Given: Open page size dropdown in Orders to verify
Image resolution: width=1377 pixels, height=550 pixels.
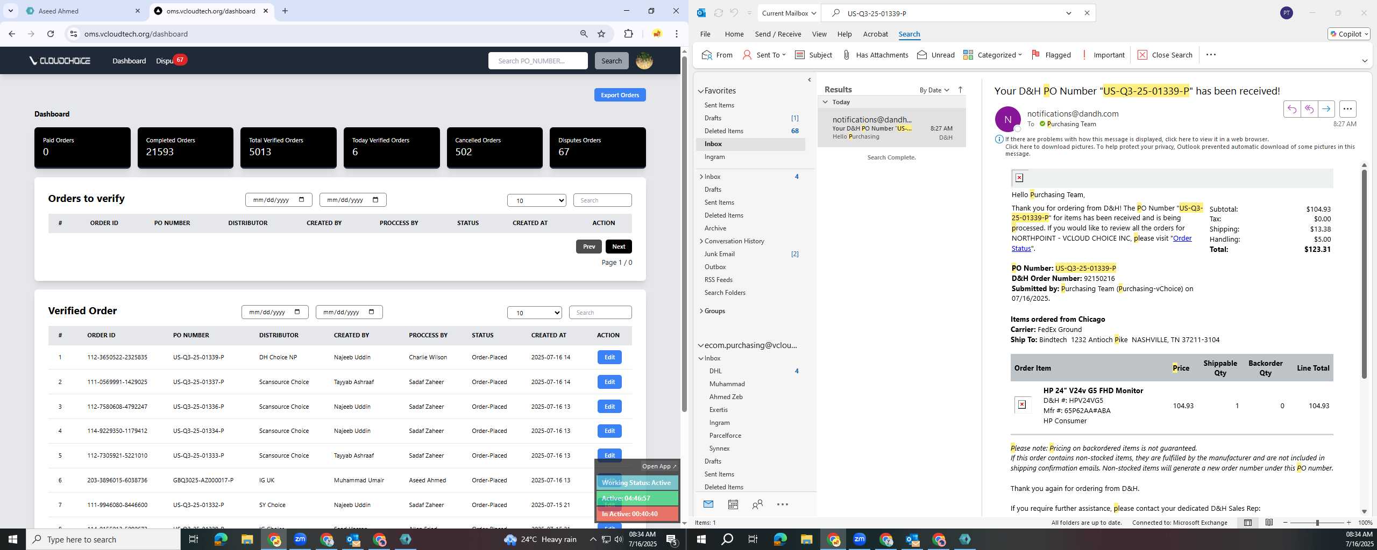Looking at the screenshot, I should click(536, 200).
